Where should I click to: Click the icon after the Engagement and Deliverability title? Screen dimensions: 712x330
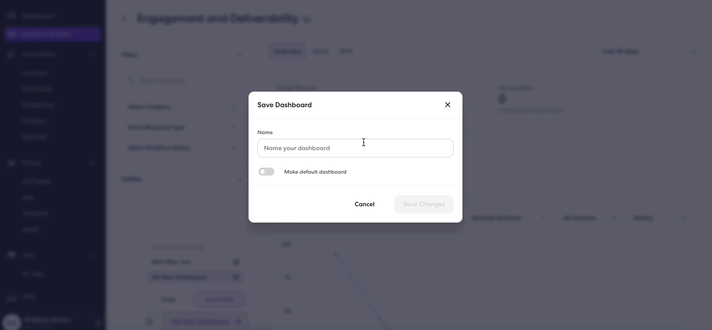[307, 20]
